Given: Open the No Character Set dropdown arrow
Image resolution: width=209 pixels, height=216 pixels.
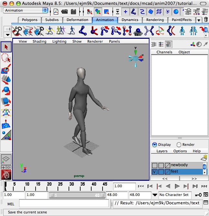Looking at the screenshot, I should (x=155, y=195).
